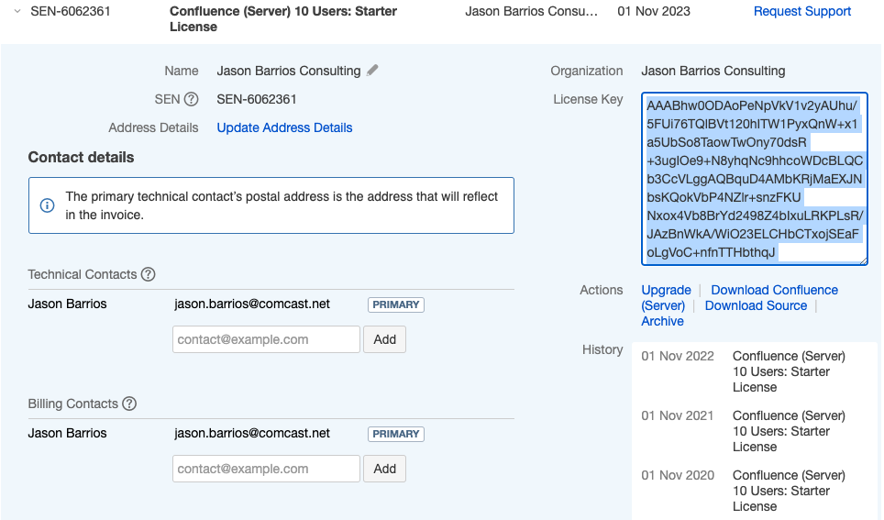Open the Billing Contacts help icon

pyautogui.click(x=129, y=404)
